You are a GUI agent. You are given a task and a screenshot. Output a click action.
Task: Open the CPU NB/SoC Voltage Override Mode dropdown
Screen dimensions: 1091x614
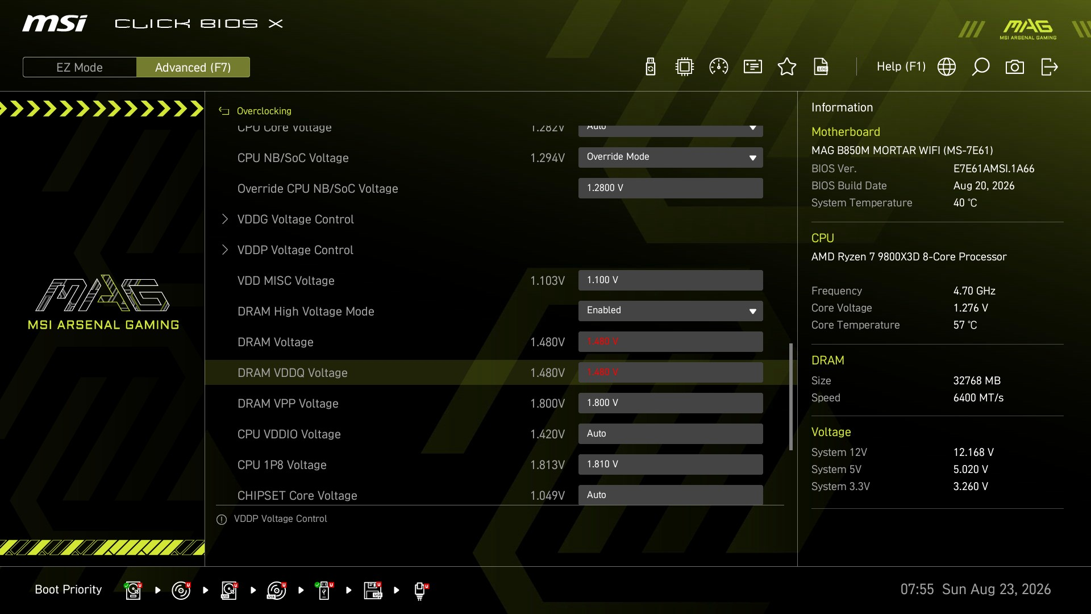[671, 157]
